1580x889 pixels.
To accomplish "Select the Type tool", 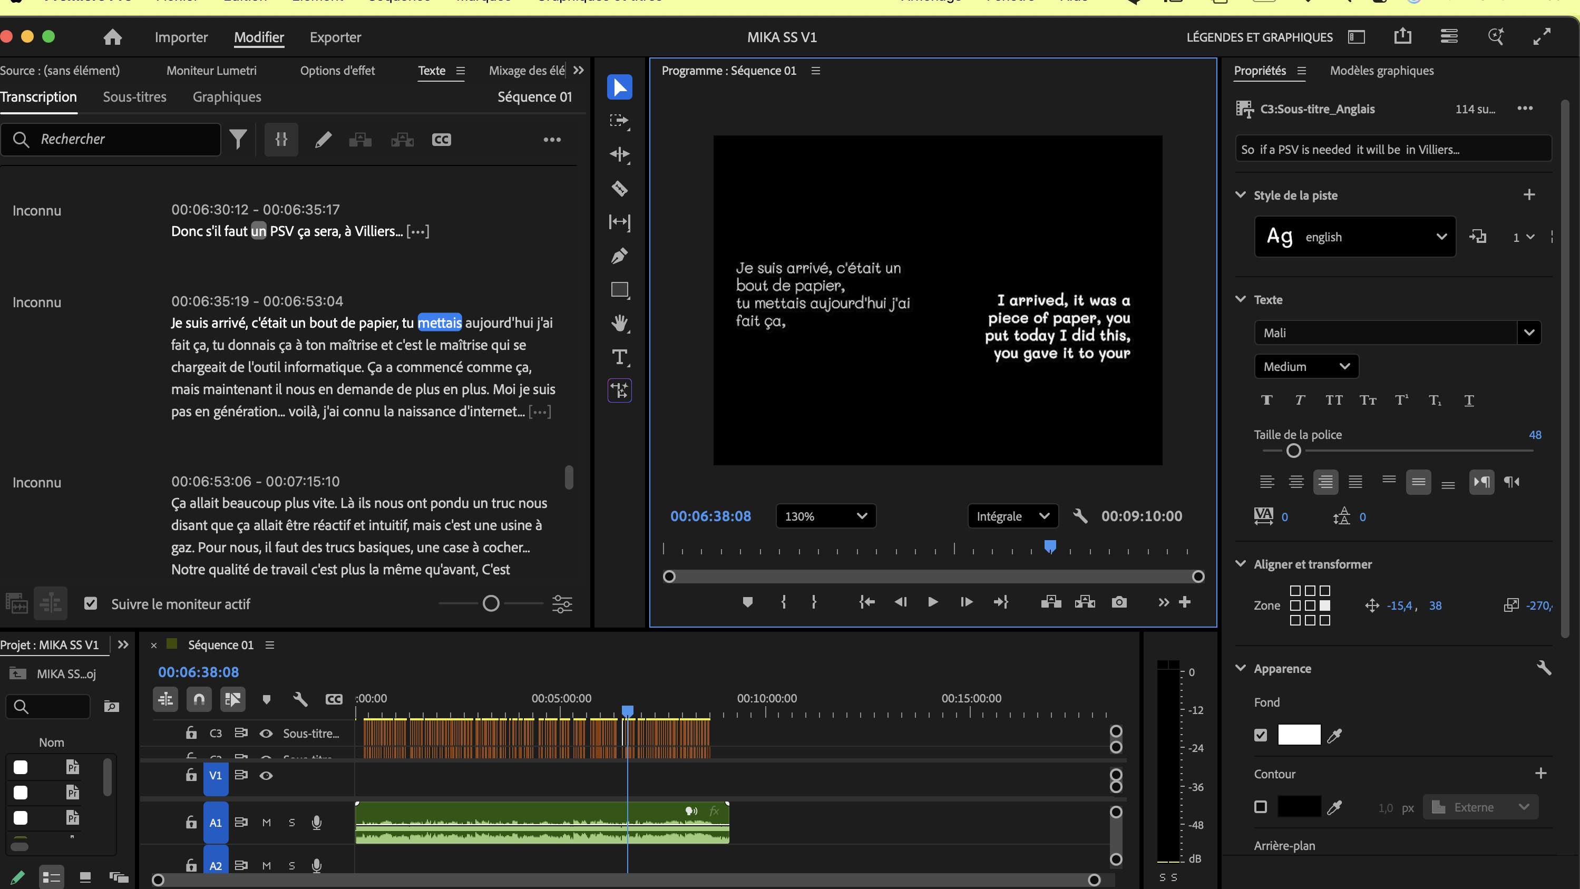I will 619,357.
